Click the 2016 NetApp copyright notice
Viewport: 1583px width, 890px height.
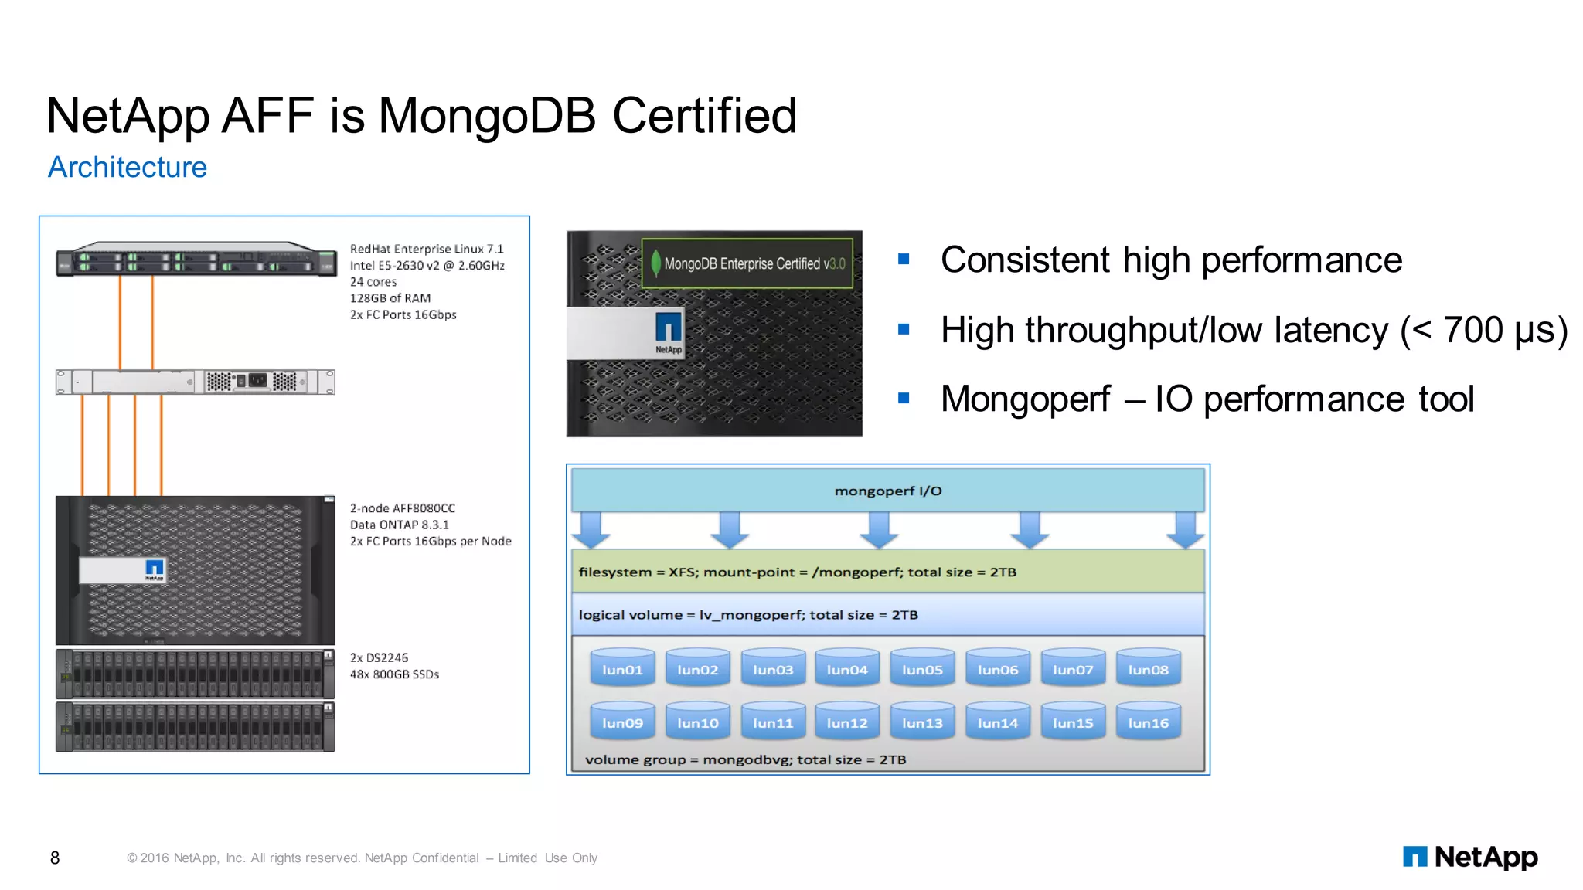(x=362, y=858)
